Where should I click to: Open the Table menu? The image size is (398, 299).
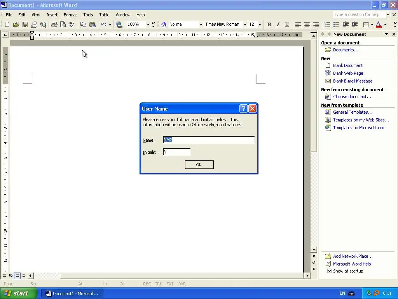104,15
